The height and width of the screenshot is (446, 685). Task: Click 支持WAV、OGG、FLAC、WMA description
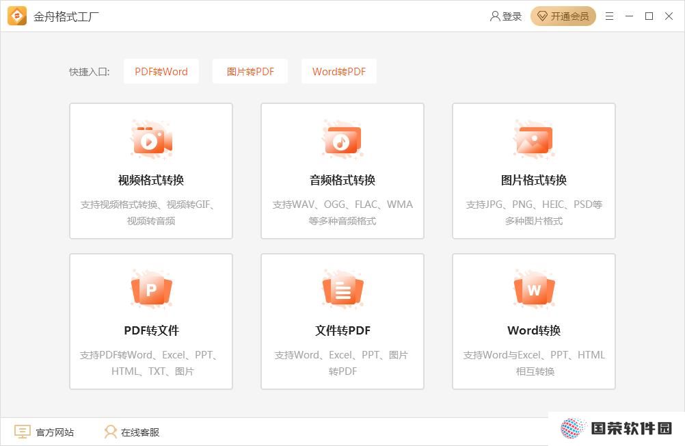[x=342, y=205]
